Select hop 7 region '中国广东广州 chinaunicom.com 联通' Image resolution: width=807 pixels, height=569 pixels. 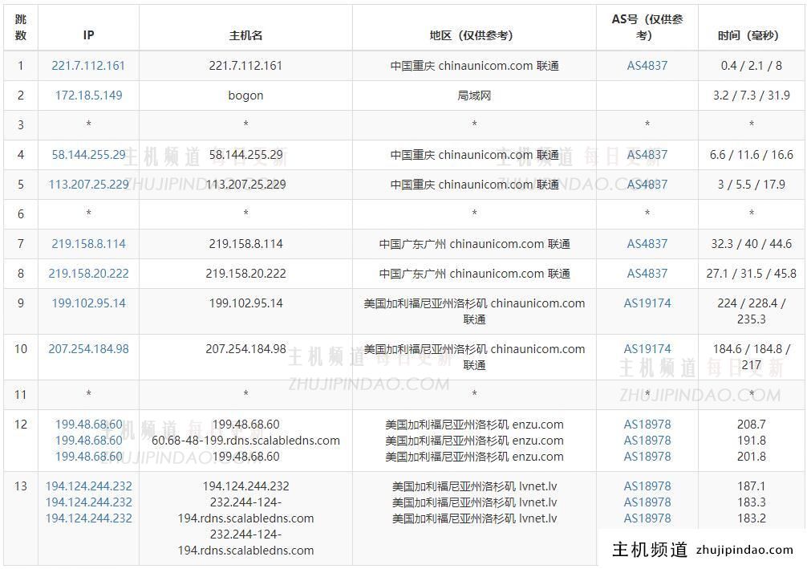(x=474, y=243)
